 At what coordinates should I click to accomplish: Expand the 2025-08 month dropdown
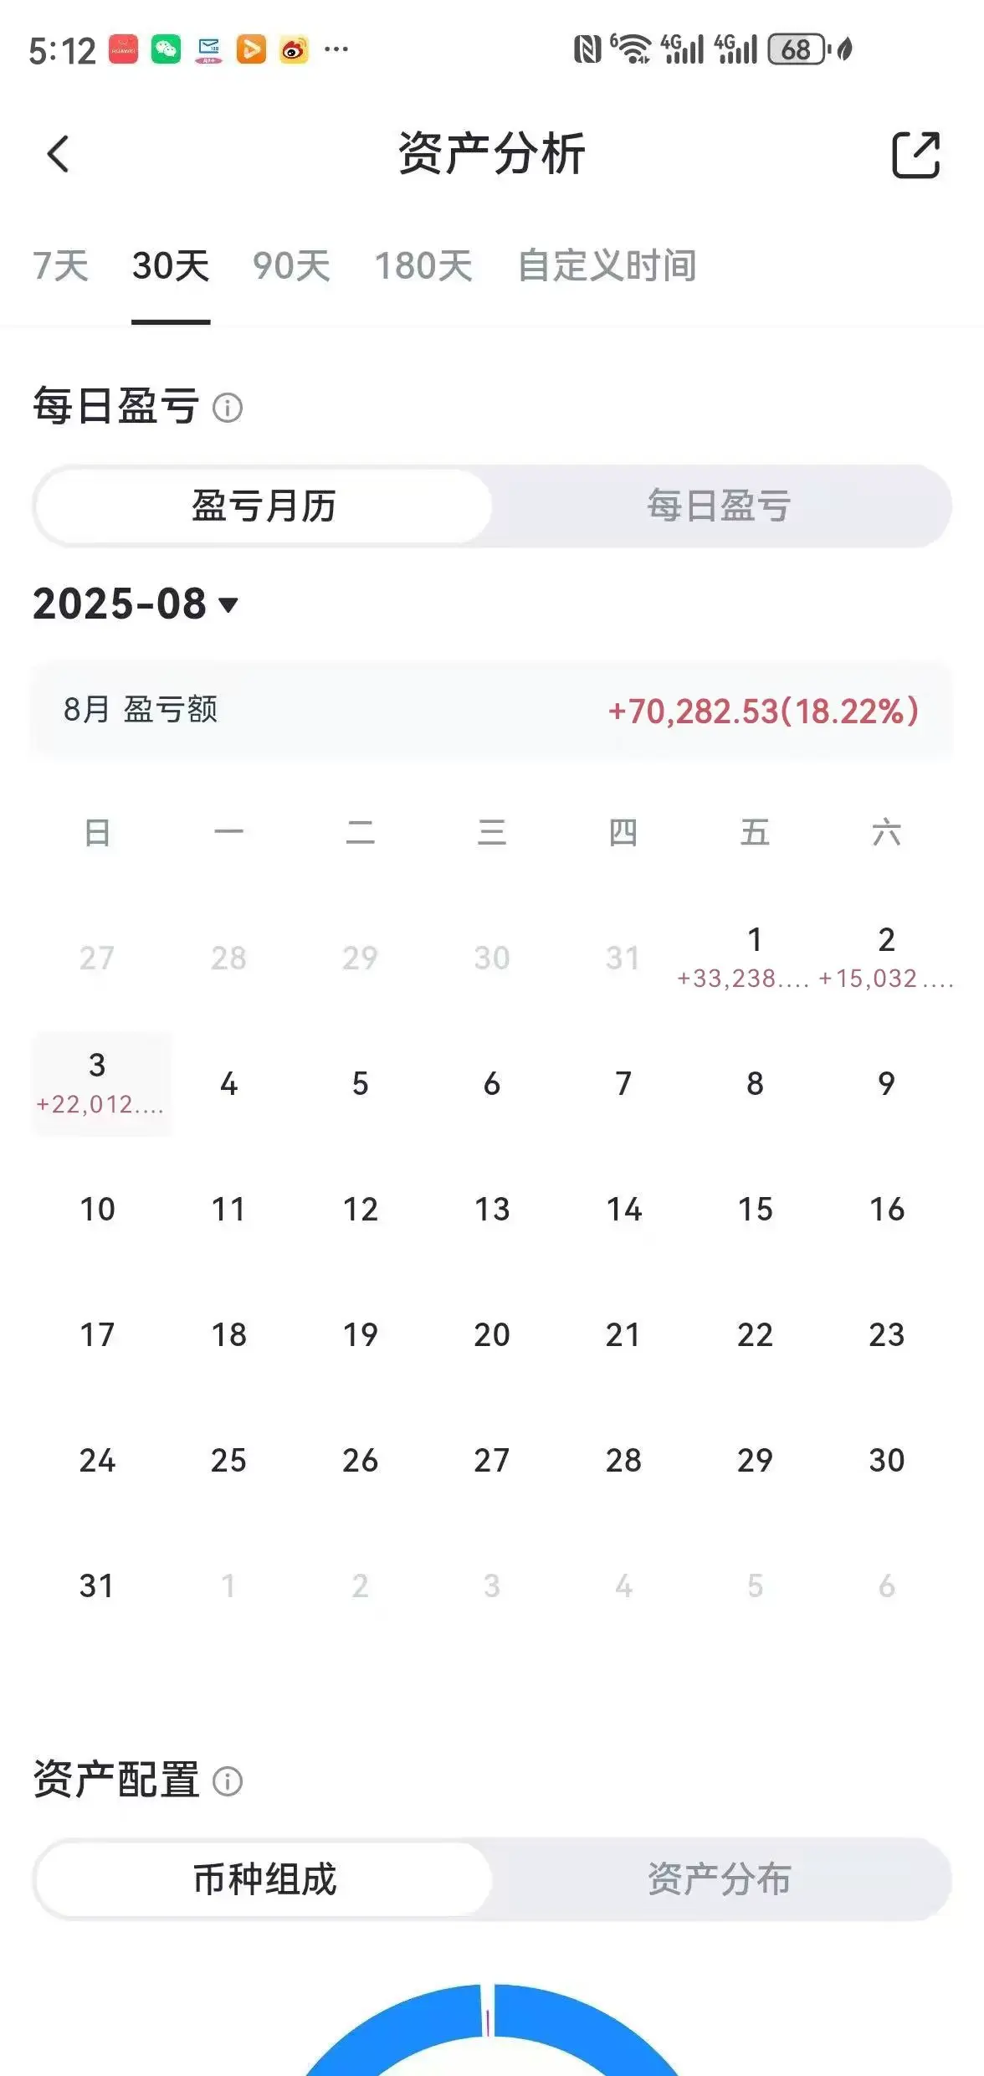[x=136, y=604]
